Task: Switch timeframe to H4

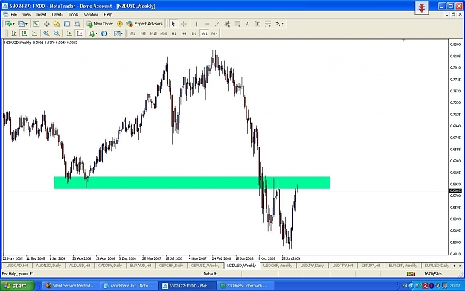Action: pos(184,33)
